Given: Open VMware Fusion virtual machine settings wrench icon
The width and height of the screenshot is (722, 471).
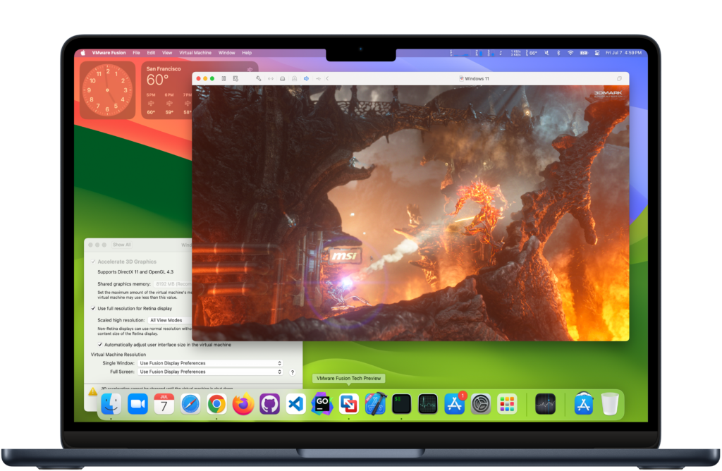Looking at the screenshot, I should click(259, 78).
